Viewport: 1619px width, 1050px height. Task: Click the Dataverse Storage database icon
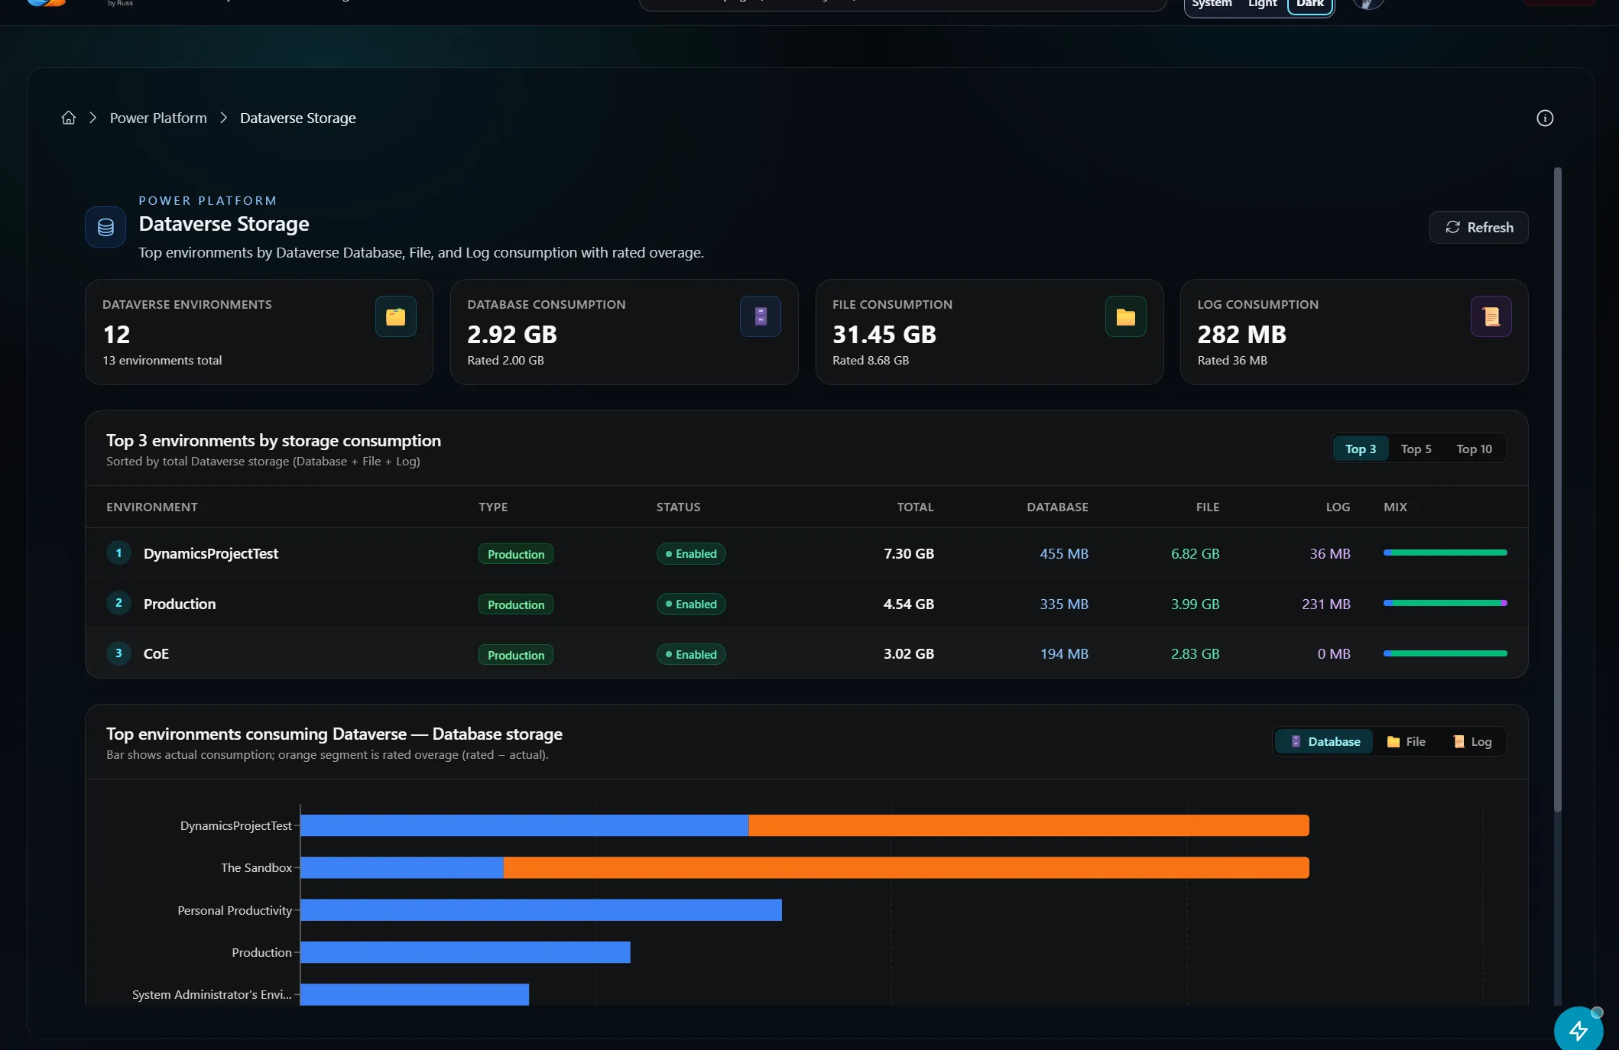pos(105,227)
